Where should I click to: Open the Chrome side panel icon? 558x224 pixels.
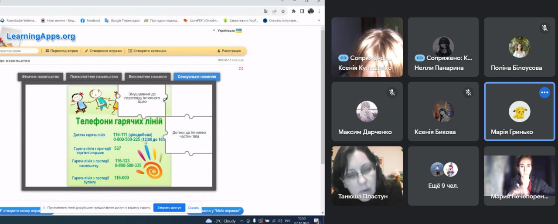pos(302,11)
